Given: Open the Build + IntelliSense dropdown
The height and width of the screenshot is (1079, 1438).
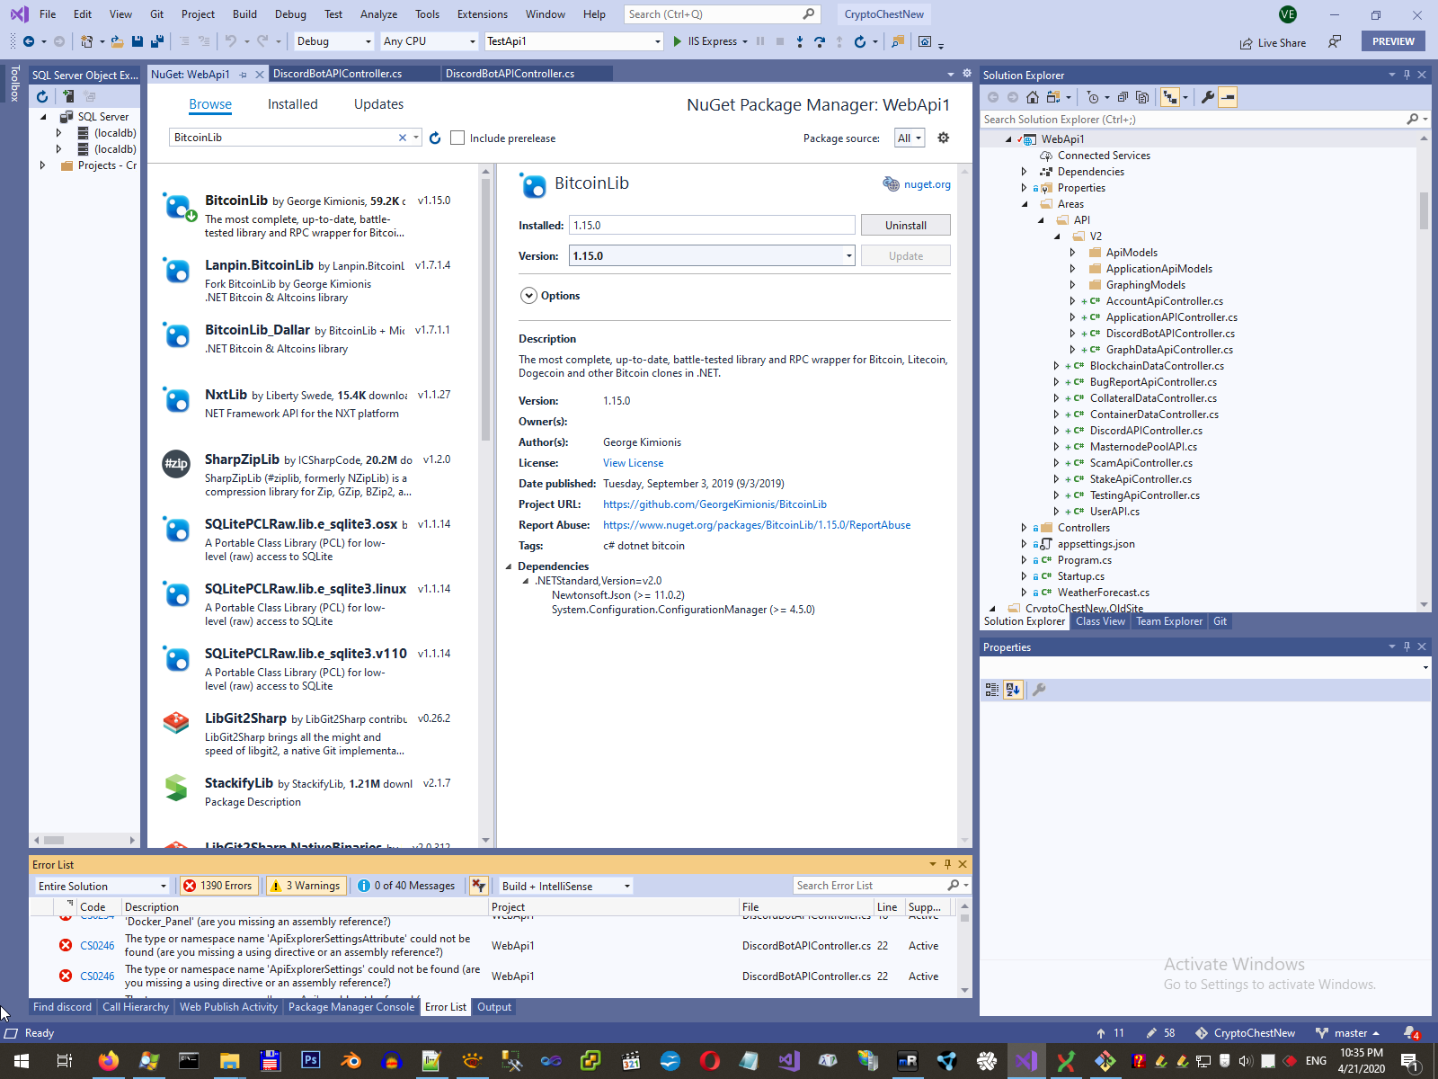Looking at the screenshot, I should (566, 886).
